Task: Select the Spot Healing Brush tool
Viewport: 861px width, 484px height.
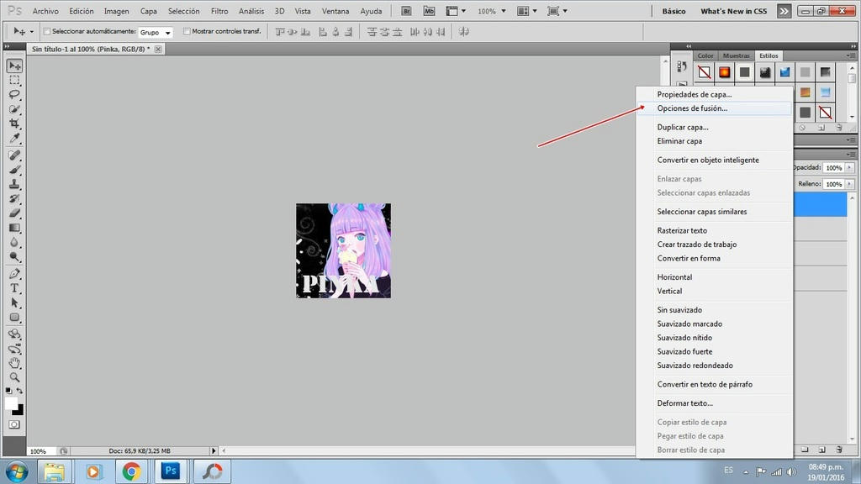Action: tap(14, 155)
